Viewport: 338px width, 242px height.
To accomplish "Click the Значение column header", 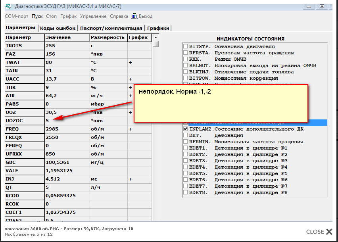I will pyautogui.click(x=67, y=38).
